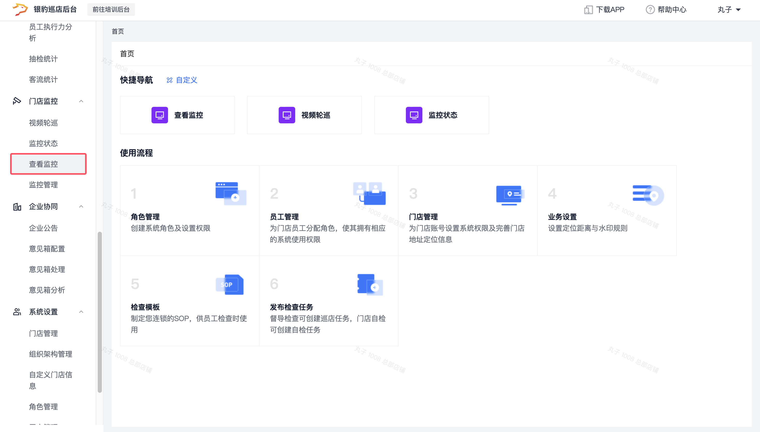Click the 自定义 customize icon
Screen dimensions: 760x432
click(x=169, y=80)
